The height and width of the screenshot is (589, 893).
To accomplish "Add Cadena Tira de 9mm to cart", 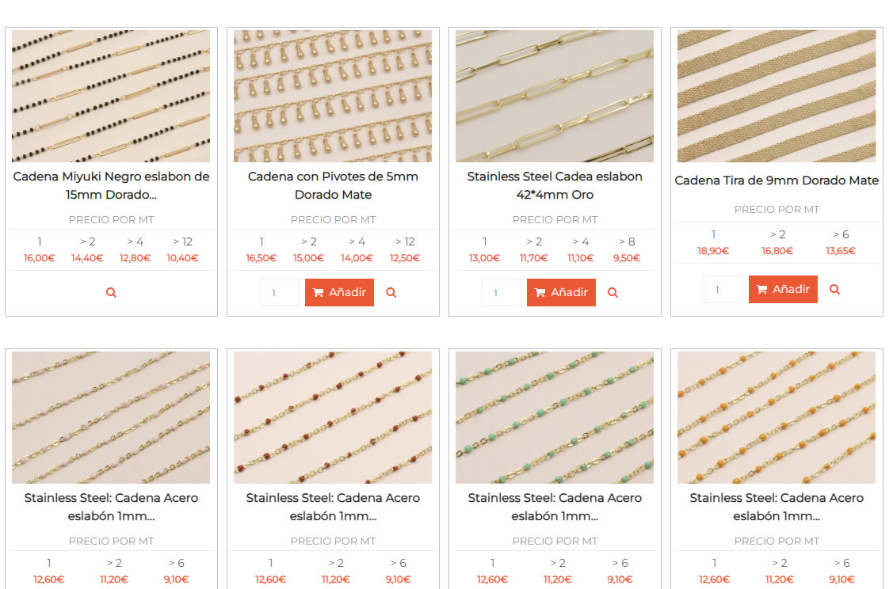I will pos(783,289).
